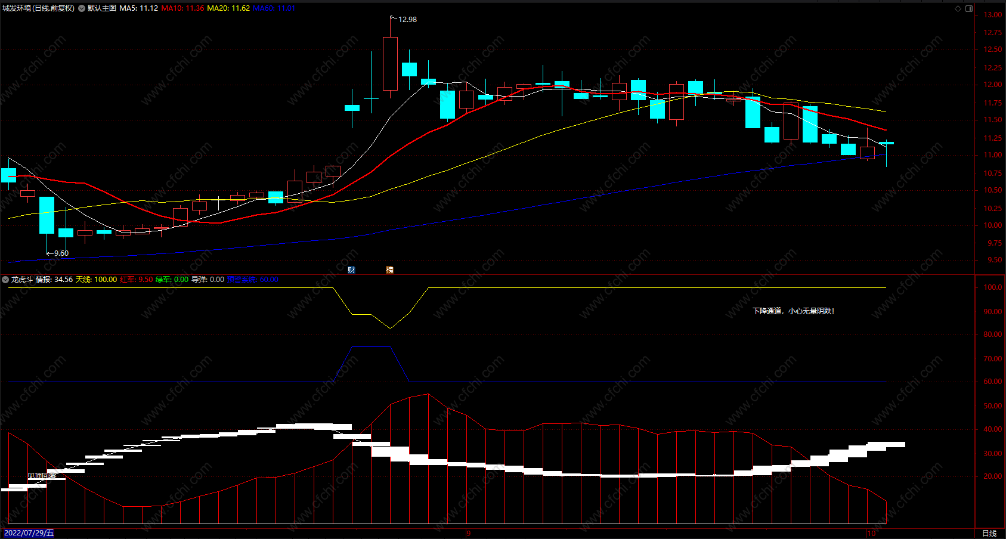Click 天线: 100.00 indicator value
Screen dimensions: 1006x539
tap(96, 280)
